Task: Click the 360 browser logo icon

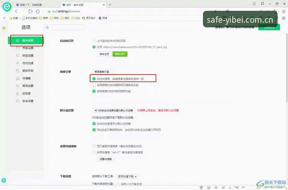Action: [7, 7]
